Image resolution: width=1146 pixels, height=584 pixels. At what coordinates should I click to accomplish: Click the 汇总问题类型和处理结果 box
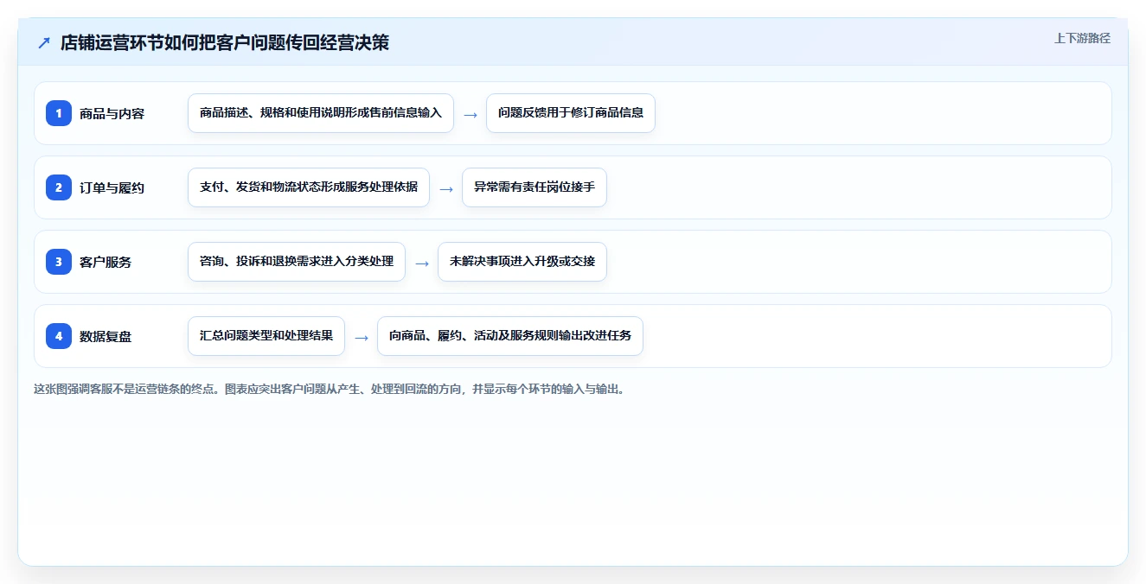tap(266, 336)
